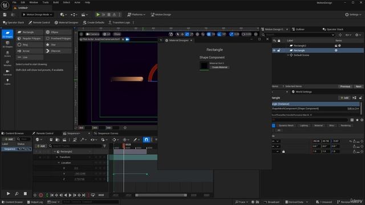Click Create Material in Material Designer

pos(220,67)
